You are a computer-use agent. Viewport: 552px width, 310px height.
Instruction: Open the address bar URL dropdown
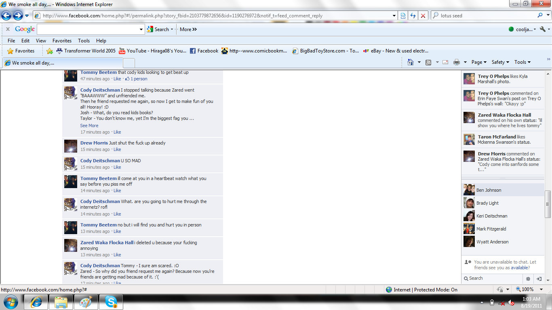point(394,16)
